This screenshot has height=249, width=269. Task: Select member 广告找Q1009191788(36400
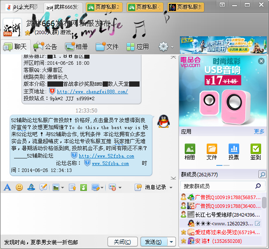[221, 206]
